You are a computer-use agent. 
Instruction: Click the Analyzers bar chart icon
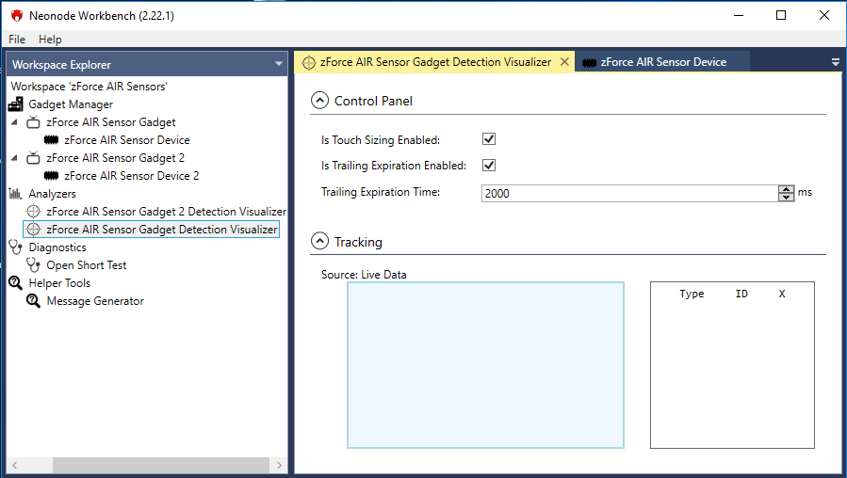click(x=15, y=194)
